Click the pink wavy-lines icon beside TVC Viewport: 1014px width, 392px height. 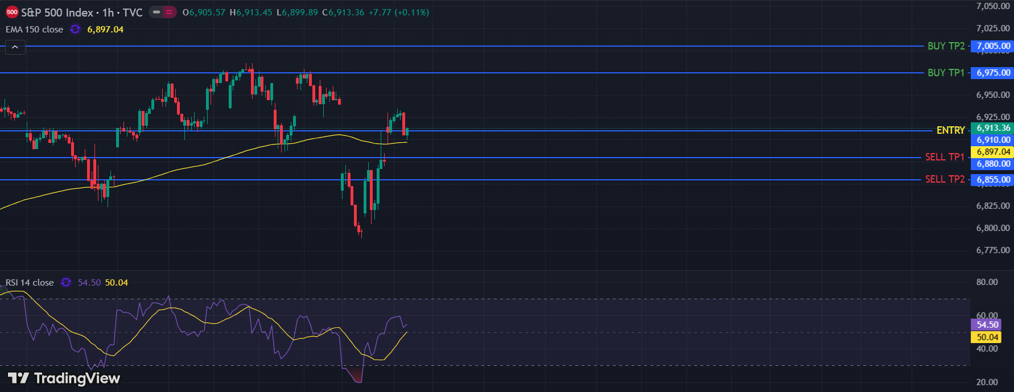point(170,12)
